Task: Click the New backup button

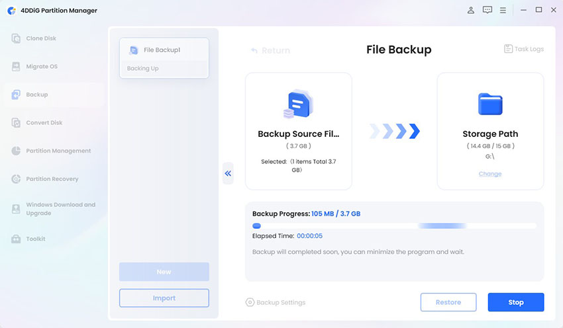Action: (x=164, y=272)
